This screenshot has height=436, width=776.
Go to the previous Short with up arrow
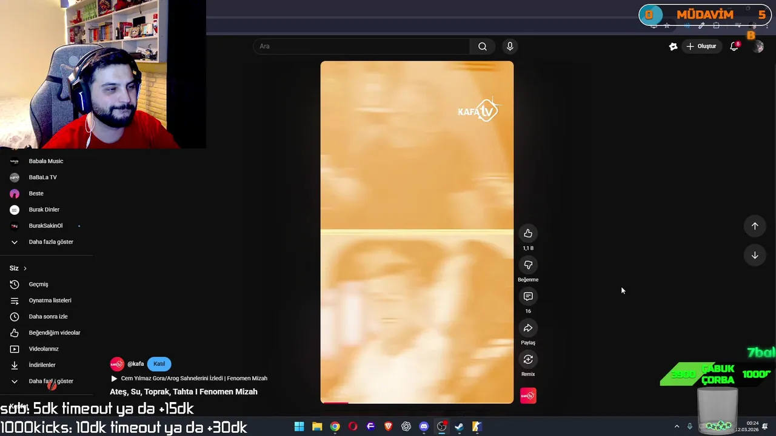[755, 226]
